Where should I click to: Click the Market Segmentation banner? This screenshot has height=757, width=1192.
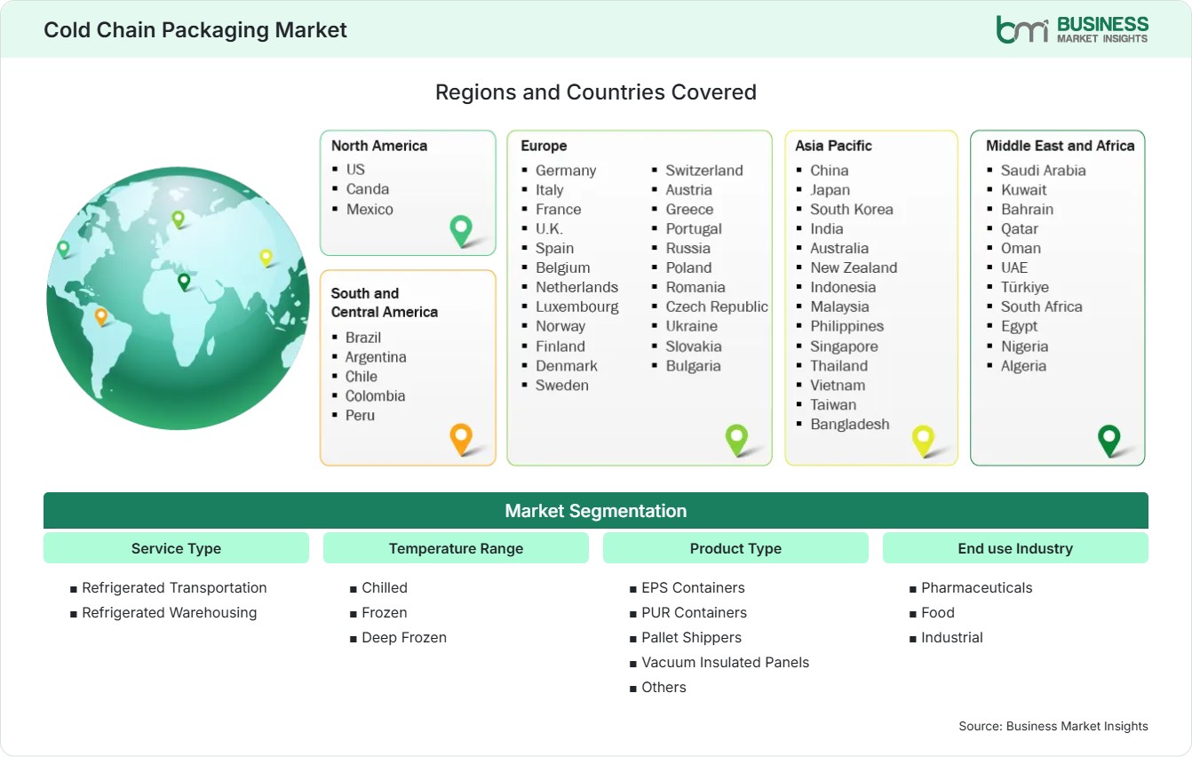(x=596, y=511)
